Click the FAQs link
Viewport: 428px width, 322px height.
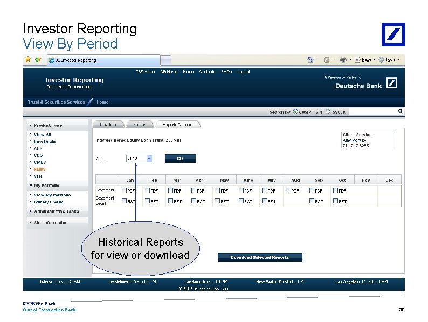click(226, 72)
